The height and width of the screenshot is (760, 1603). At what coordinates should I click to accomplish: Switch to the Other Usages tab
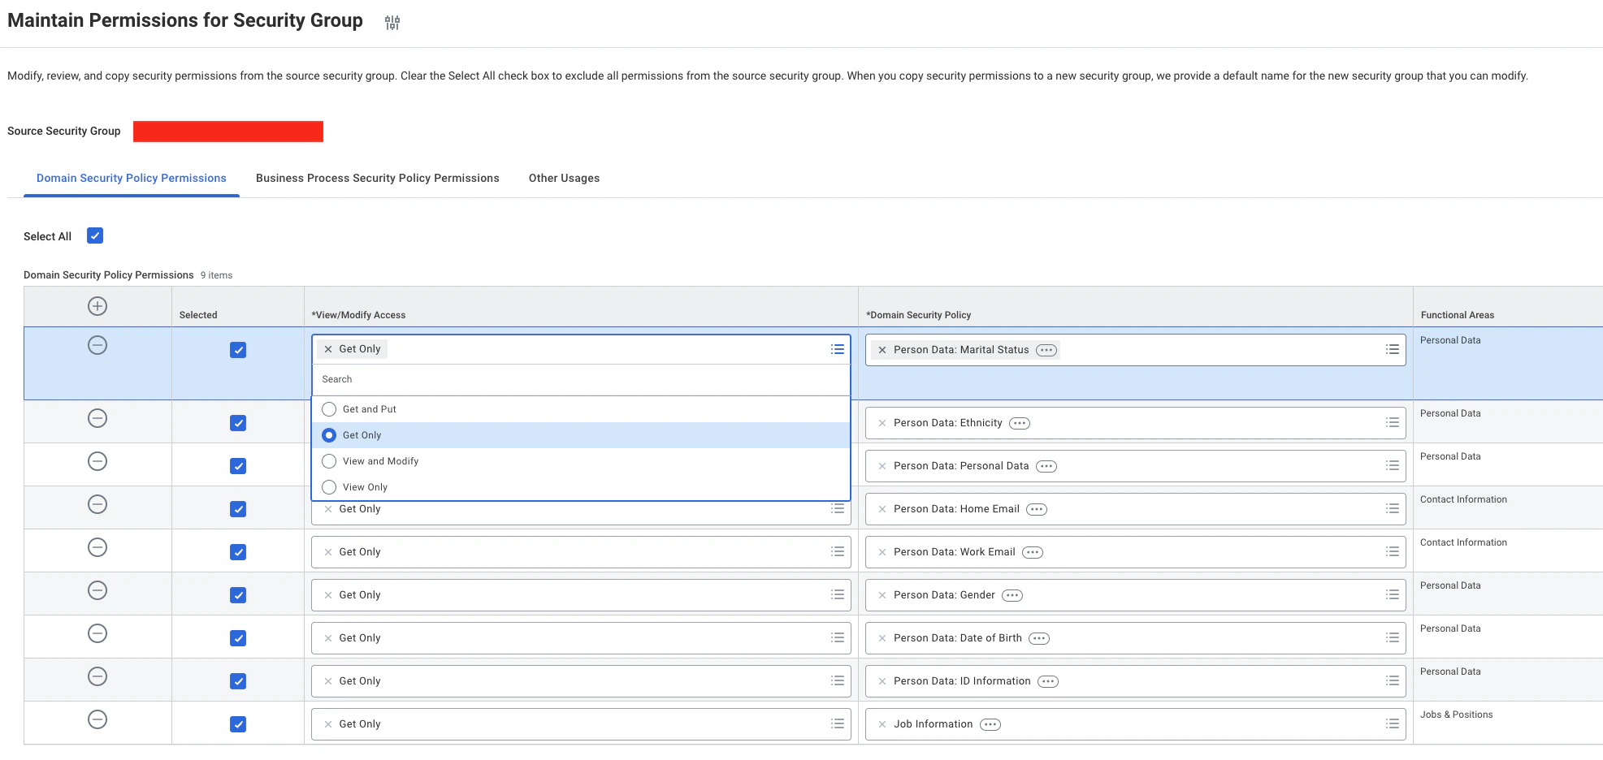[564, 178]
